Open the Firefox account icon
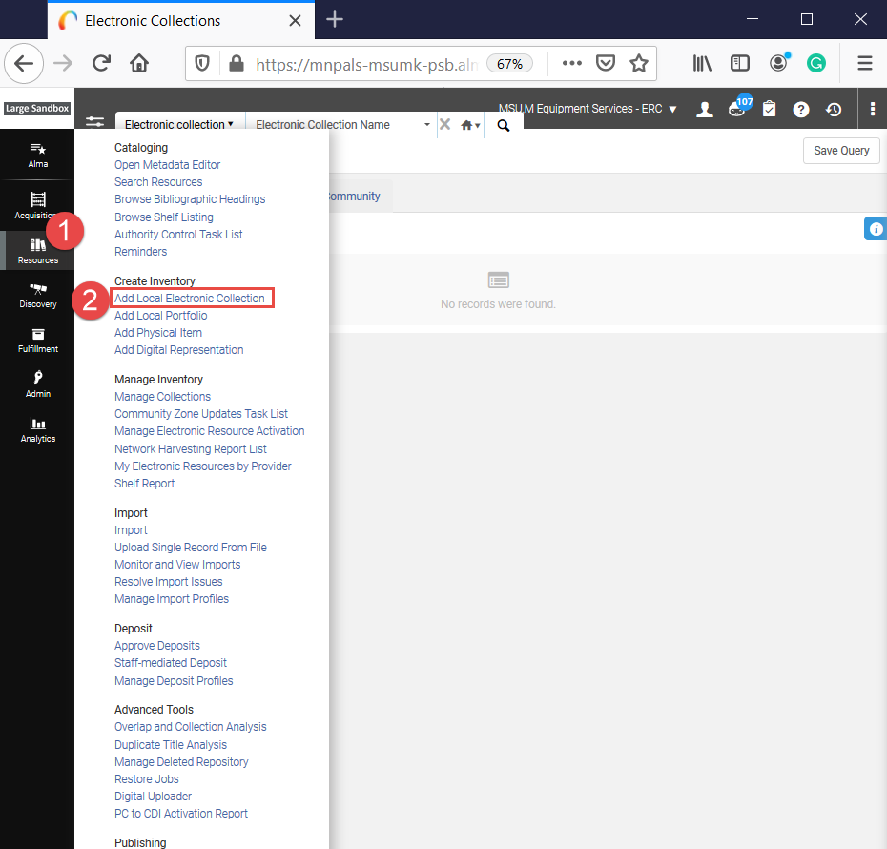 (779, 62)
